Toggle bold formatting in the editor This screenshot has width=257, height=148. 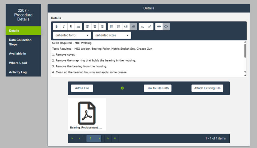(57, 26)
